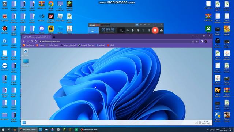Toggle Bandicam microphone icon
Image resolution: width=234 pixels, height=132 pixels.
(x=132, y=30)
